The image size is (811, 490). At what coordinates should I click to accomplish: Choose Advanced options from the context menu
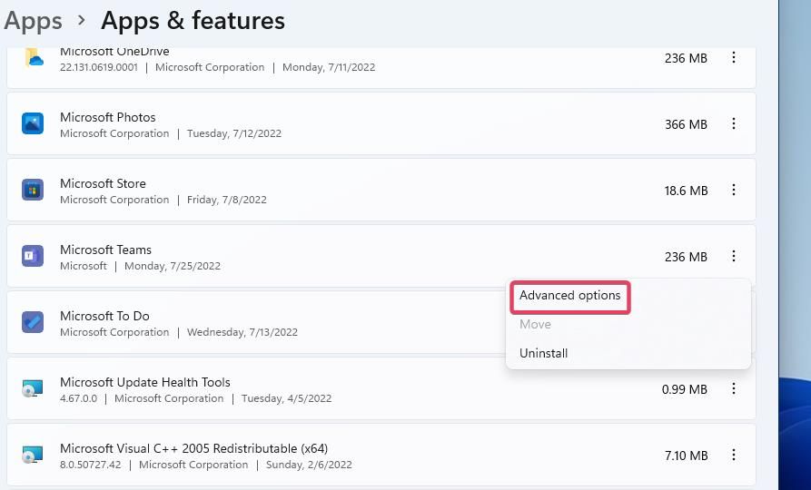pyautogui.click(x=570, y=295)
